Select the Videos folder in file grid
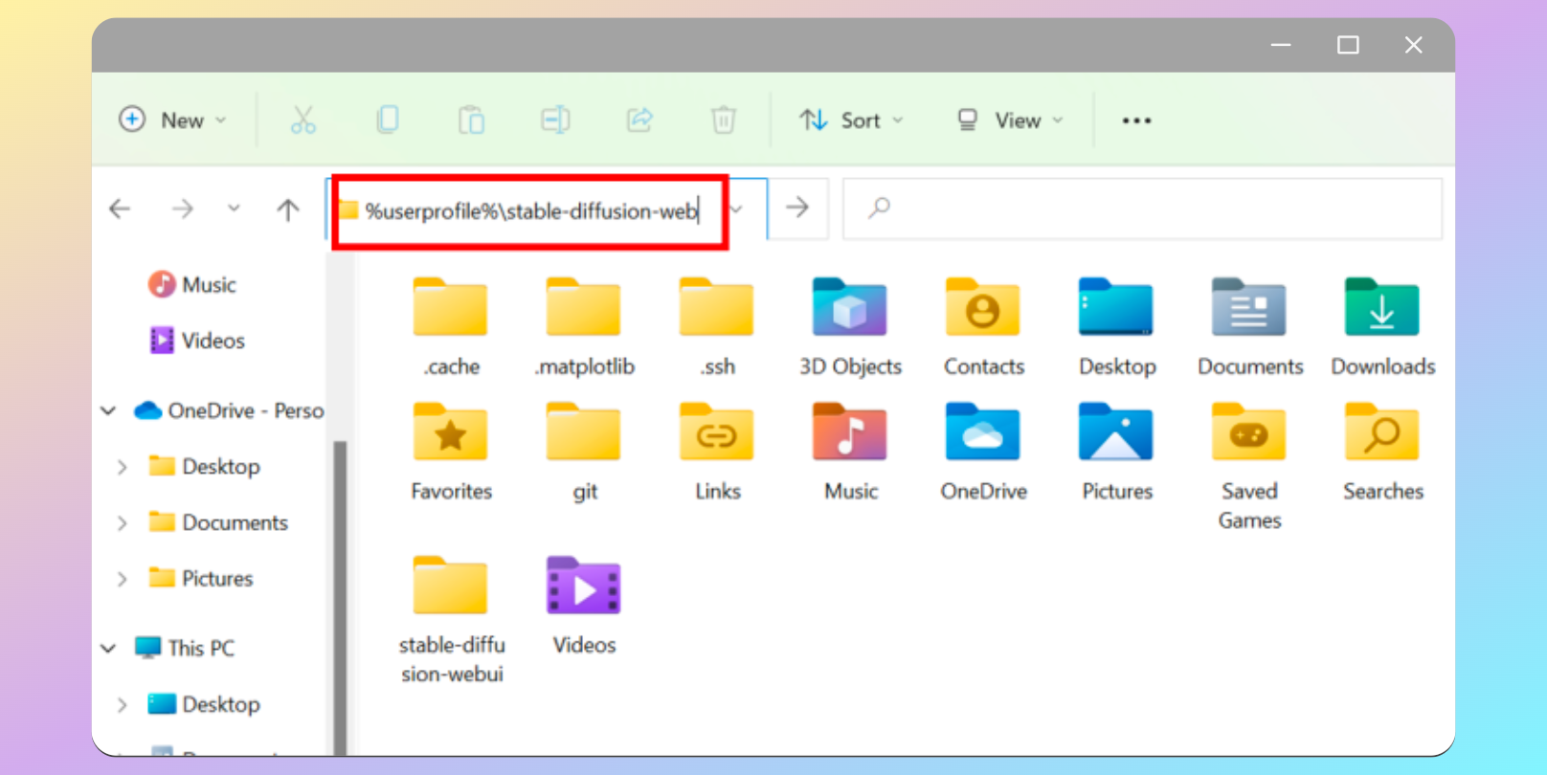The image size is (1547, 775). [x=584, y=605]
